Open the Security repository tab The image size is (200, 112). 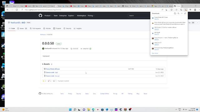pyautogui.click(x=67, y=28)
